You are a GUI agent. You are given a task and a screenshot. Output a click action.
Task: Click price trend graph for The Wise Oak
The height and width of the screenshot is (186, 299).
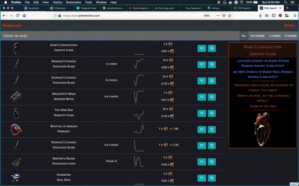[139, 114]
